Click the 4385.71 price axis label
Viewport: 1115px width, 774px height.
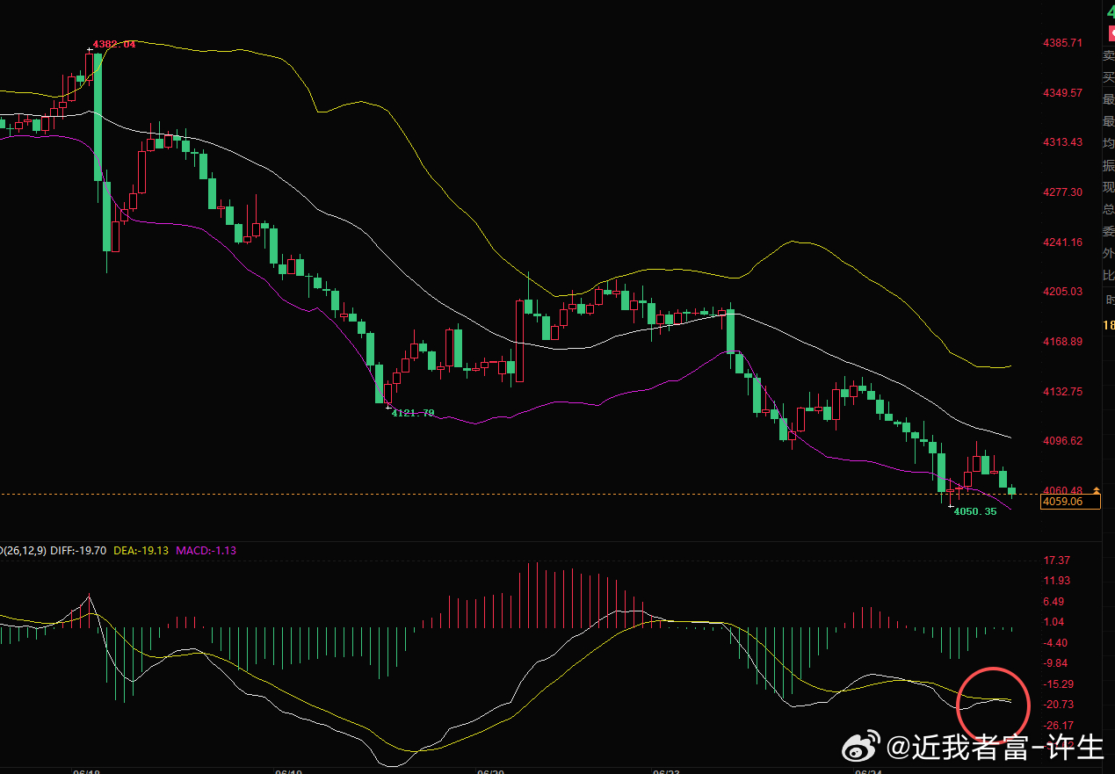1062,42
